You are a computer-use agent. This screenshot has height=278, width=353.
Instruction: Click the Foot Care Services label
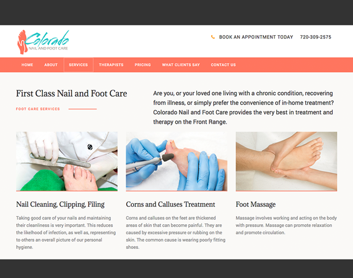[38, 109]
